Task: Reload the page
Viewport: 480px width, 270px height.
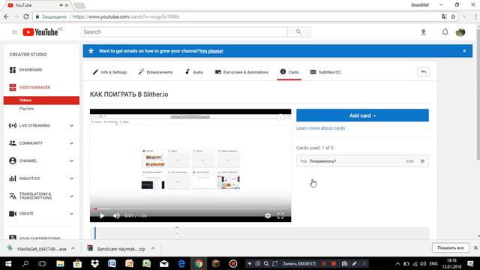Action: pyautogui.click(x=26, y=16)
